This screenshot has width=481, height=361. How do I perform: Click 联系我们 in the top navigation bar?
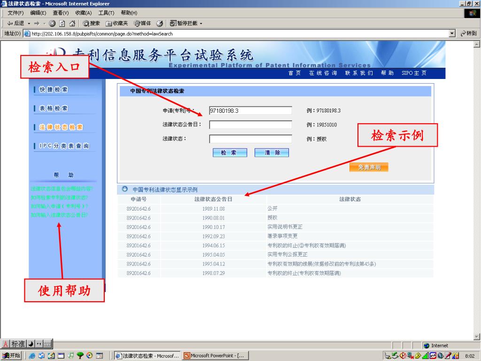[359, 73]
